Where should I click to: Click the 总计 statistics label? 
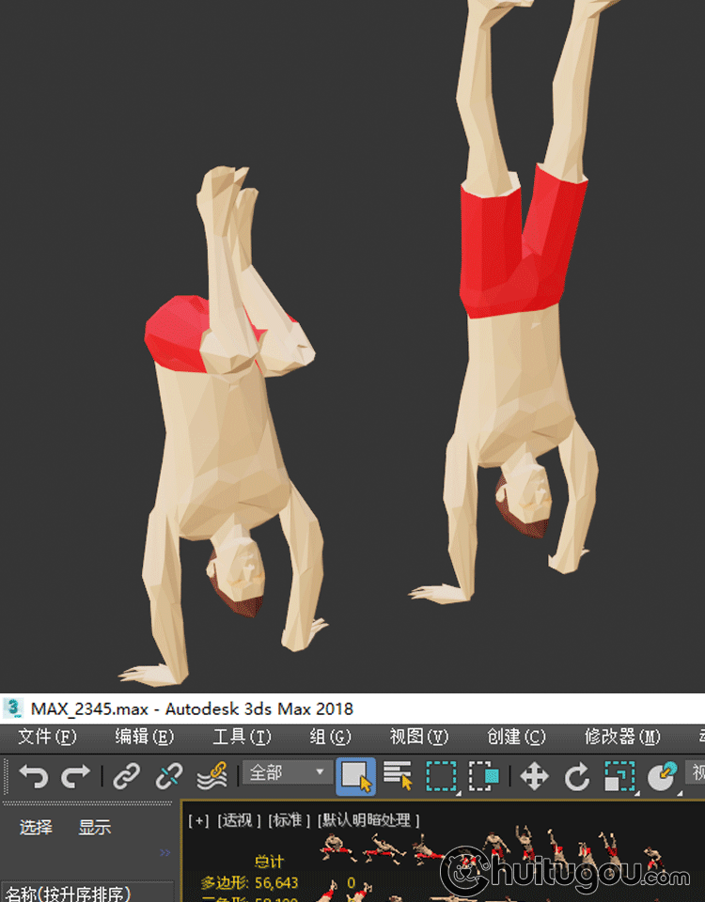(269, 862)
